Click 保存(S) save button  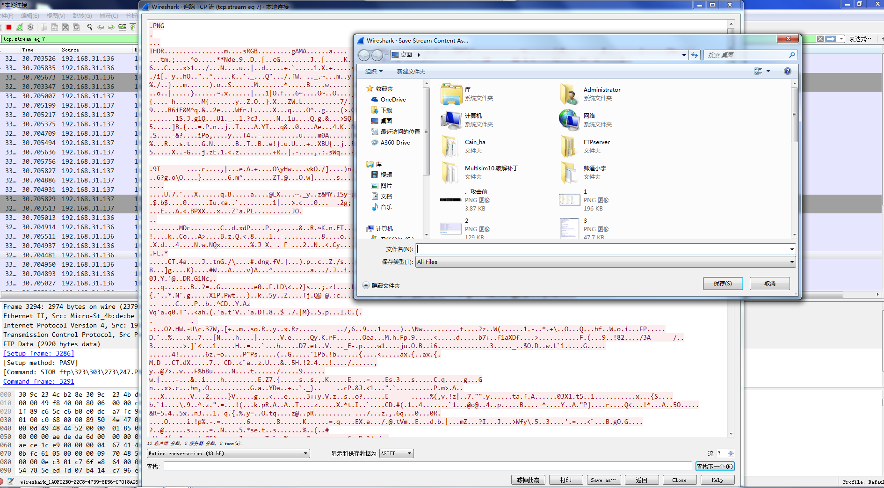pos(723,284)
